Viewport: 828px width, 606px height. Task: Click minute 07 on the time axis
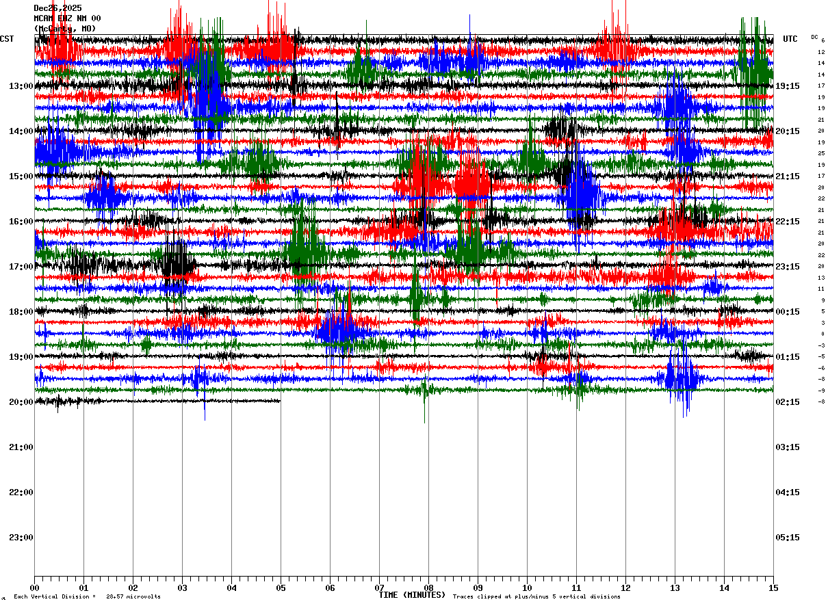click(379, 588)
